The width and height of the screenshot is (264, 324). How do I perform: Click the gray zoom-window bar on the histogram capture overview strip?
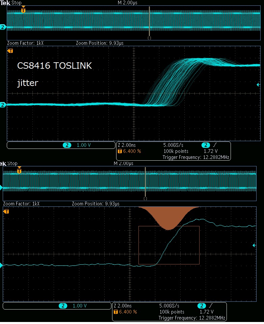click(146, 182)
